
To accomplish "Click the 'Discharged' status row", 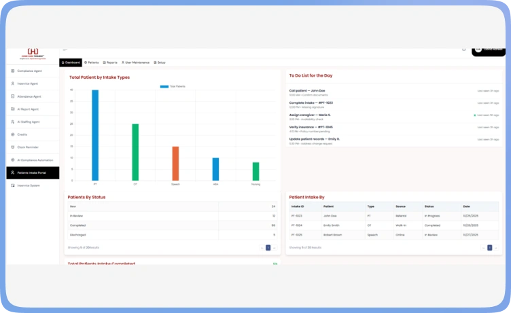I will tap(173, 235).
